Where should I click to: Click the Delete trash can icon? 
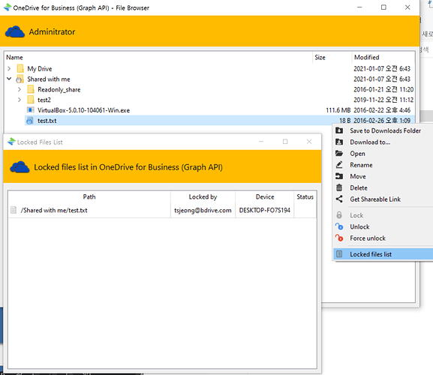coord(339,187)
